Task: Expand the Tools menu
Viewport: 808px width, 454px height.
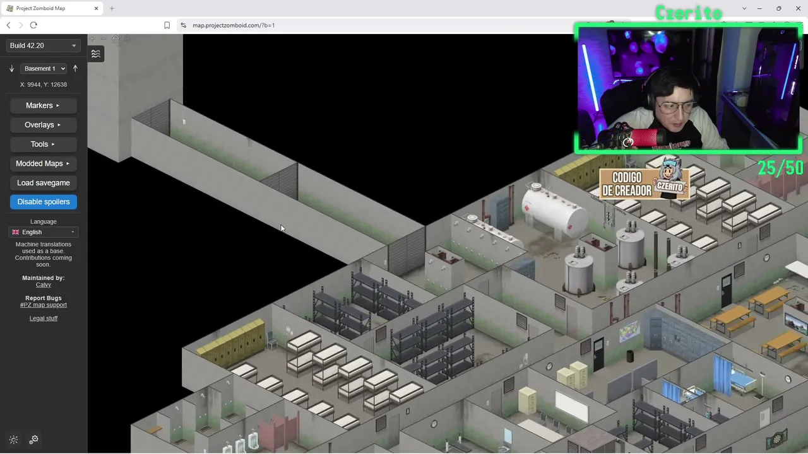Action: coord(43,144)
